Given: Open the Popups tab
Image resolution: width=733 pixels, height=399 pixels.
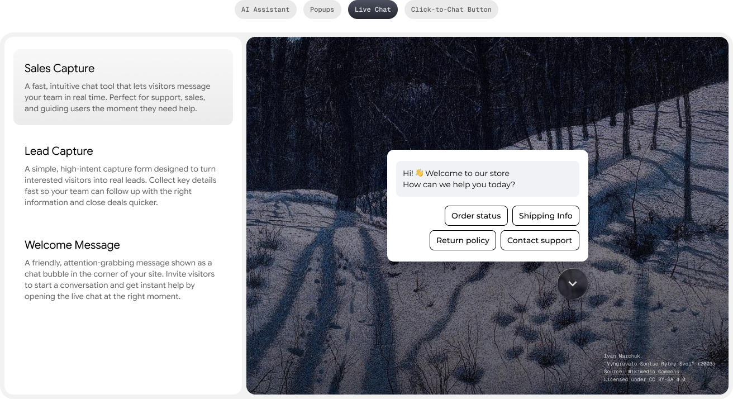Looking at the screenshot, I should click(x=322, y=9).
